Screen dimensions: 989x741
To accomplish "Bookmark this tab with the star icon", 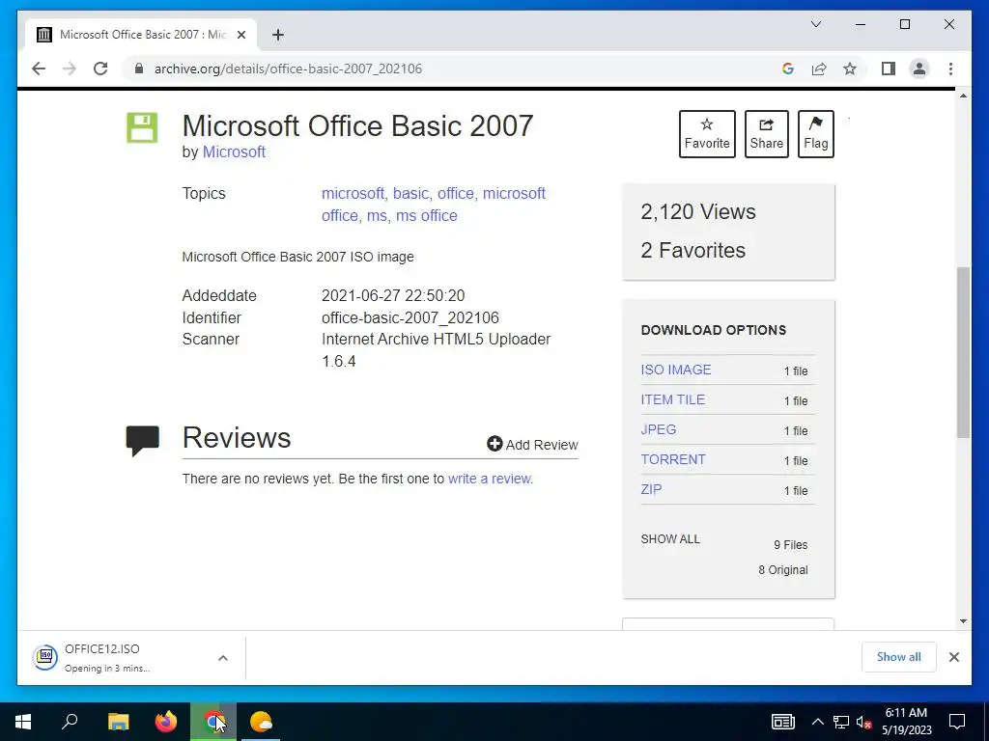I will [850, 69].
